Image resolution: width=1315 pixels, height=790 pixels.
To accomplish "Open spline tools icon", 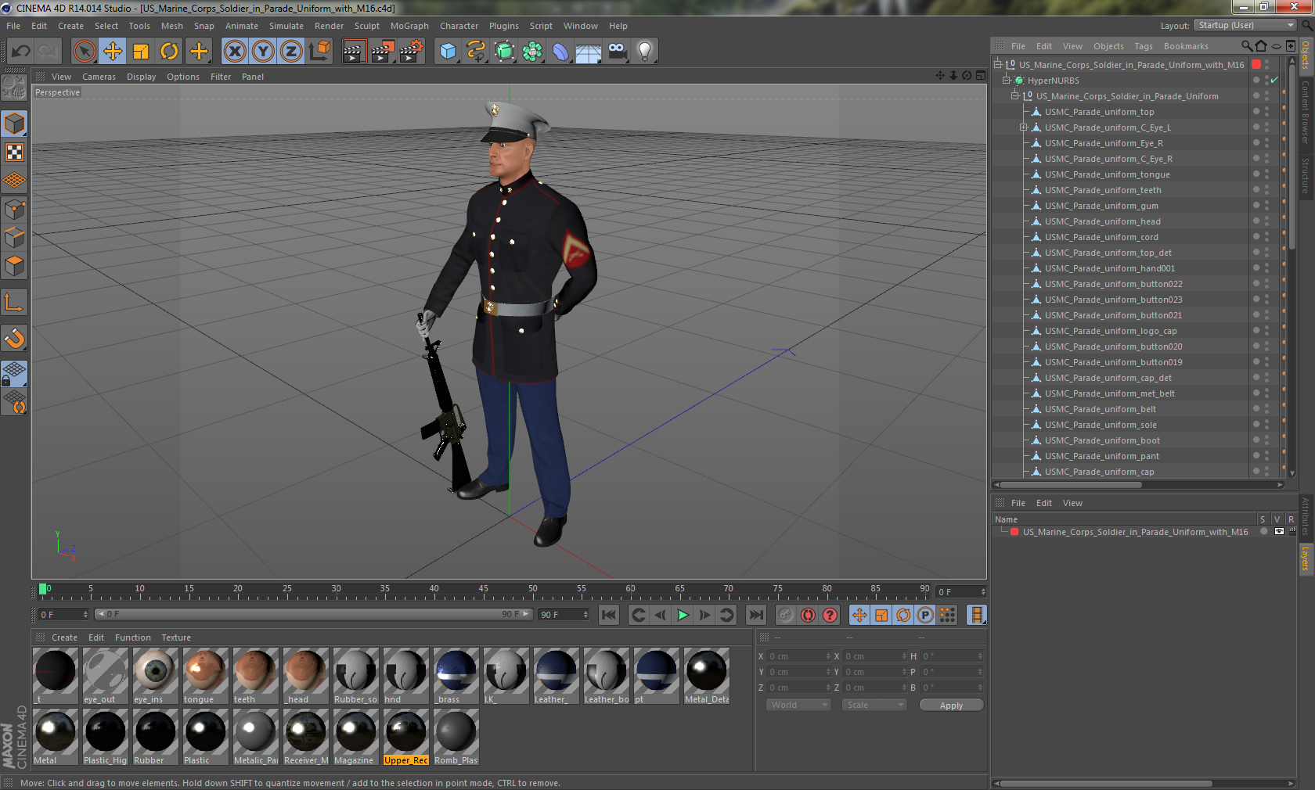I will (x=476, y=52).
